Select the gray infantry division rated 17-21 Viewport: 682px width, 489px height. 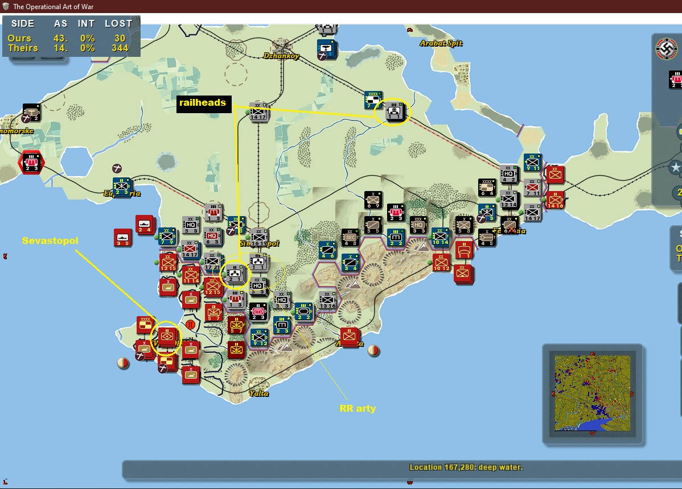213,262
